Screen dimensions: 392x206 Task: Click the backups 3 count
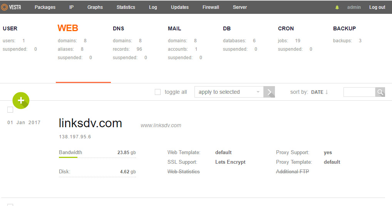[x=360, y=41]
